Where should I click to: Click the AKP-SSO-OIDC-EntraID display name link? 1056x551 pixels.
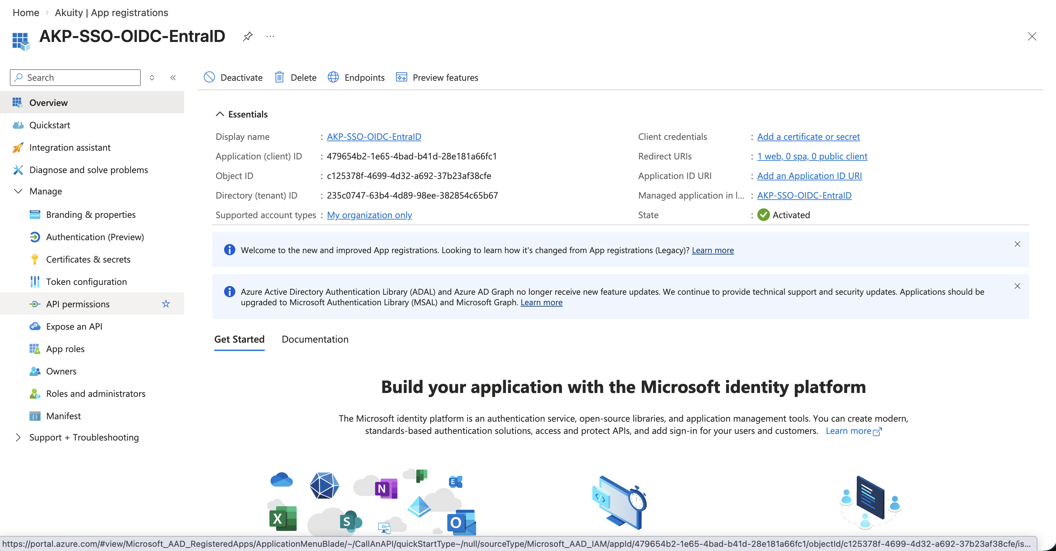coord(374,137)
